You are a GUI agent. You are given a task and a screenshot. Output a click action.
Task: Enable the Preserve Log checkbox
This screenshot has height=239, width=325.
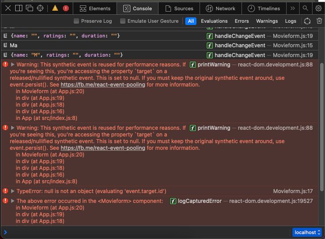(76, 21)
